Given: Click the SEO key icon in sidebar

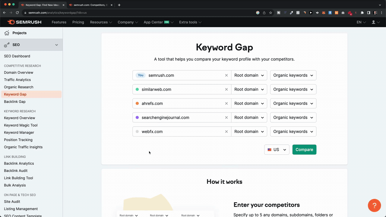Looking at the screenshot, I should 7,45.
